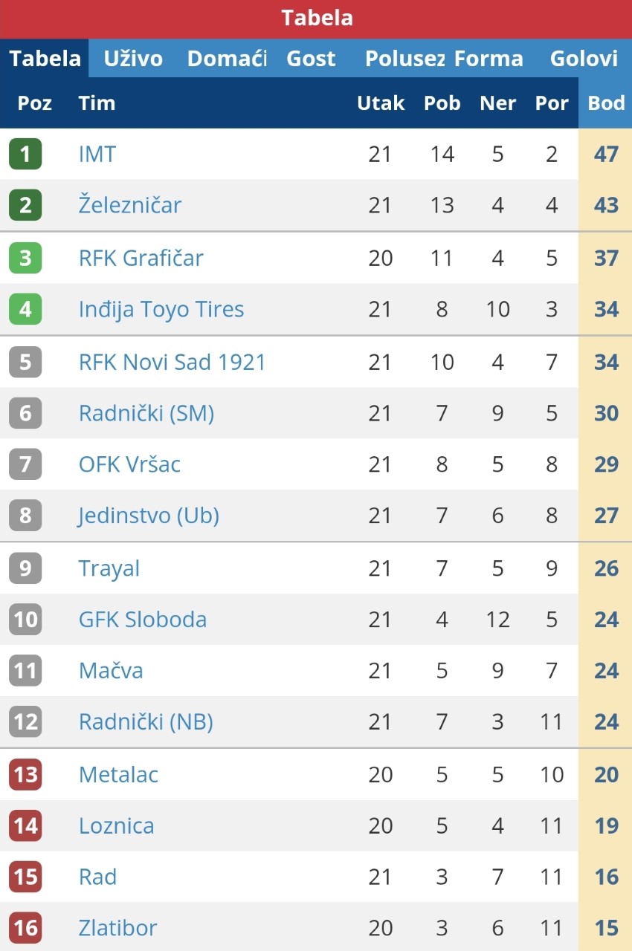Open the Domaći tab
This screenshot has height=951, width=632.
[x=227, y=59]
